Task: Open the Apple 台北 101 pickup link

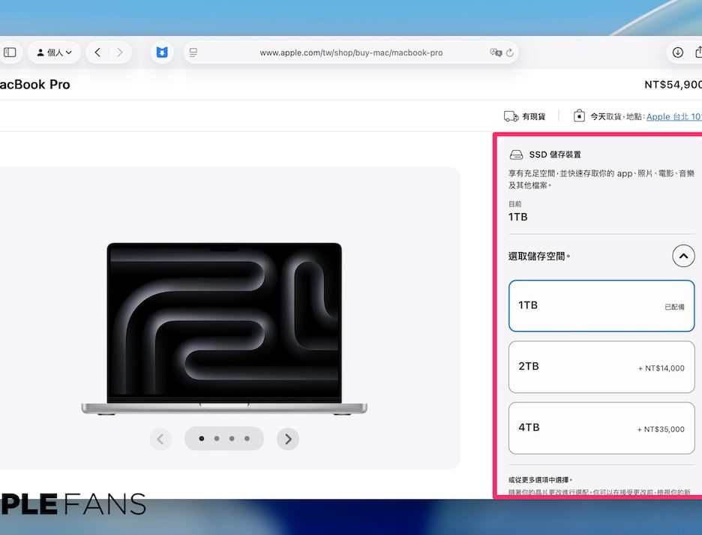Action: [x=673, y=116]
